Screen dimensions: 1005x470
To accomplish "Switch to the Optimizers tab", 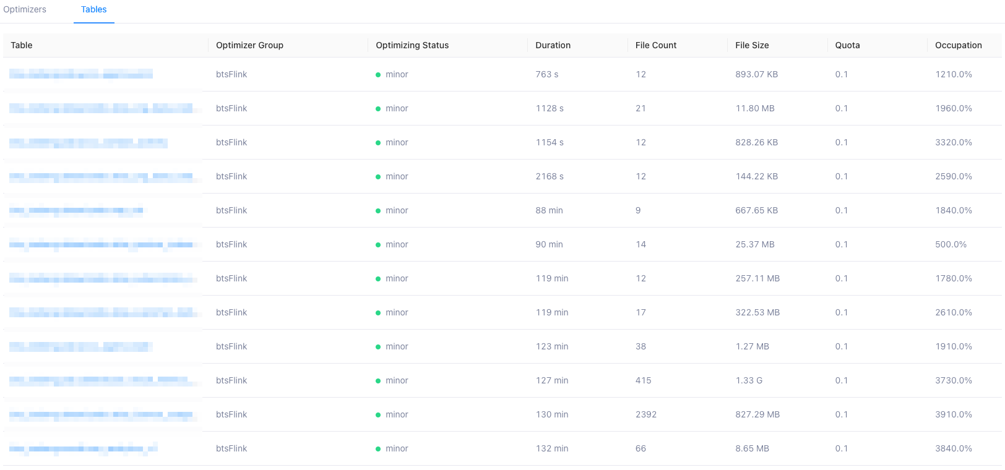I will 25,9.
